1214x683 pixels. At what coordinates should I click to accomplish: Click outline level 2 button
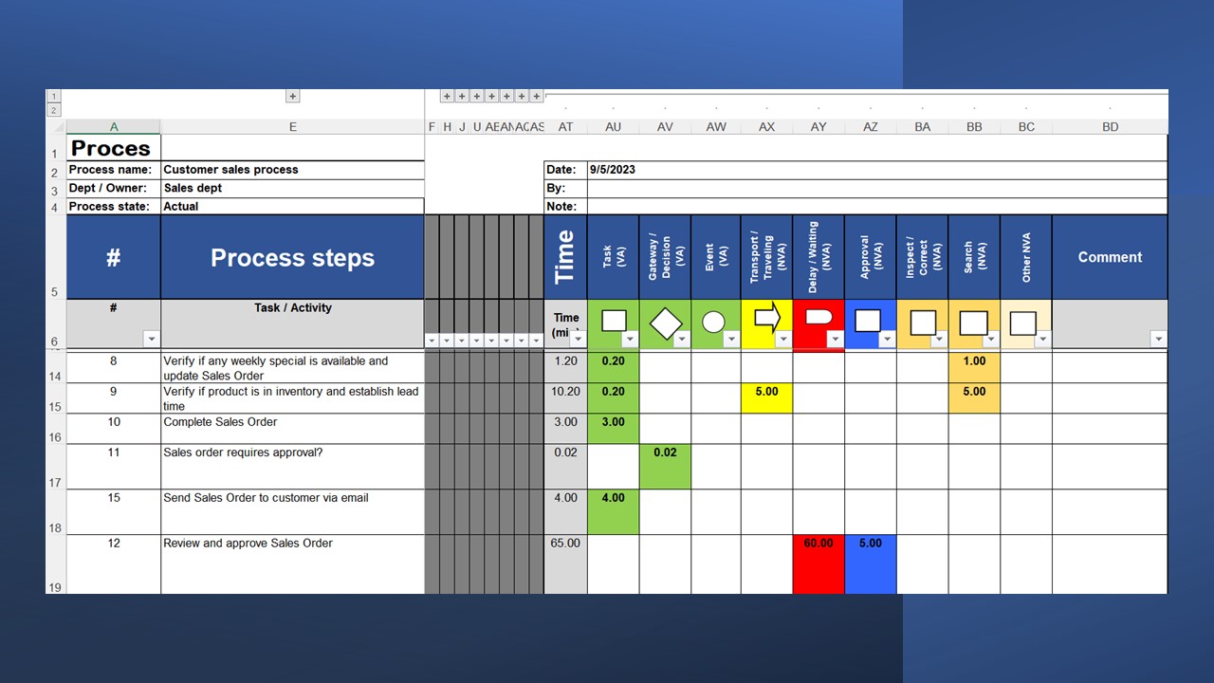(x=54, y=110)
